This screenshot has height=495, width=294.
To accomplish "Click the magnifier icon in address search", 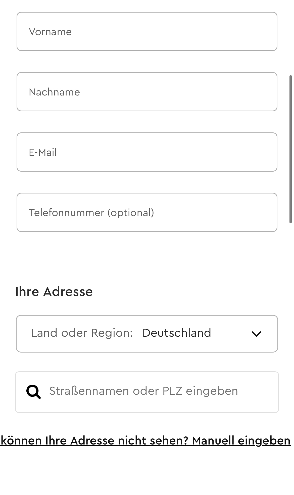I will [33, 392].
